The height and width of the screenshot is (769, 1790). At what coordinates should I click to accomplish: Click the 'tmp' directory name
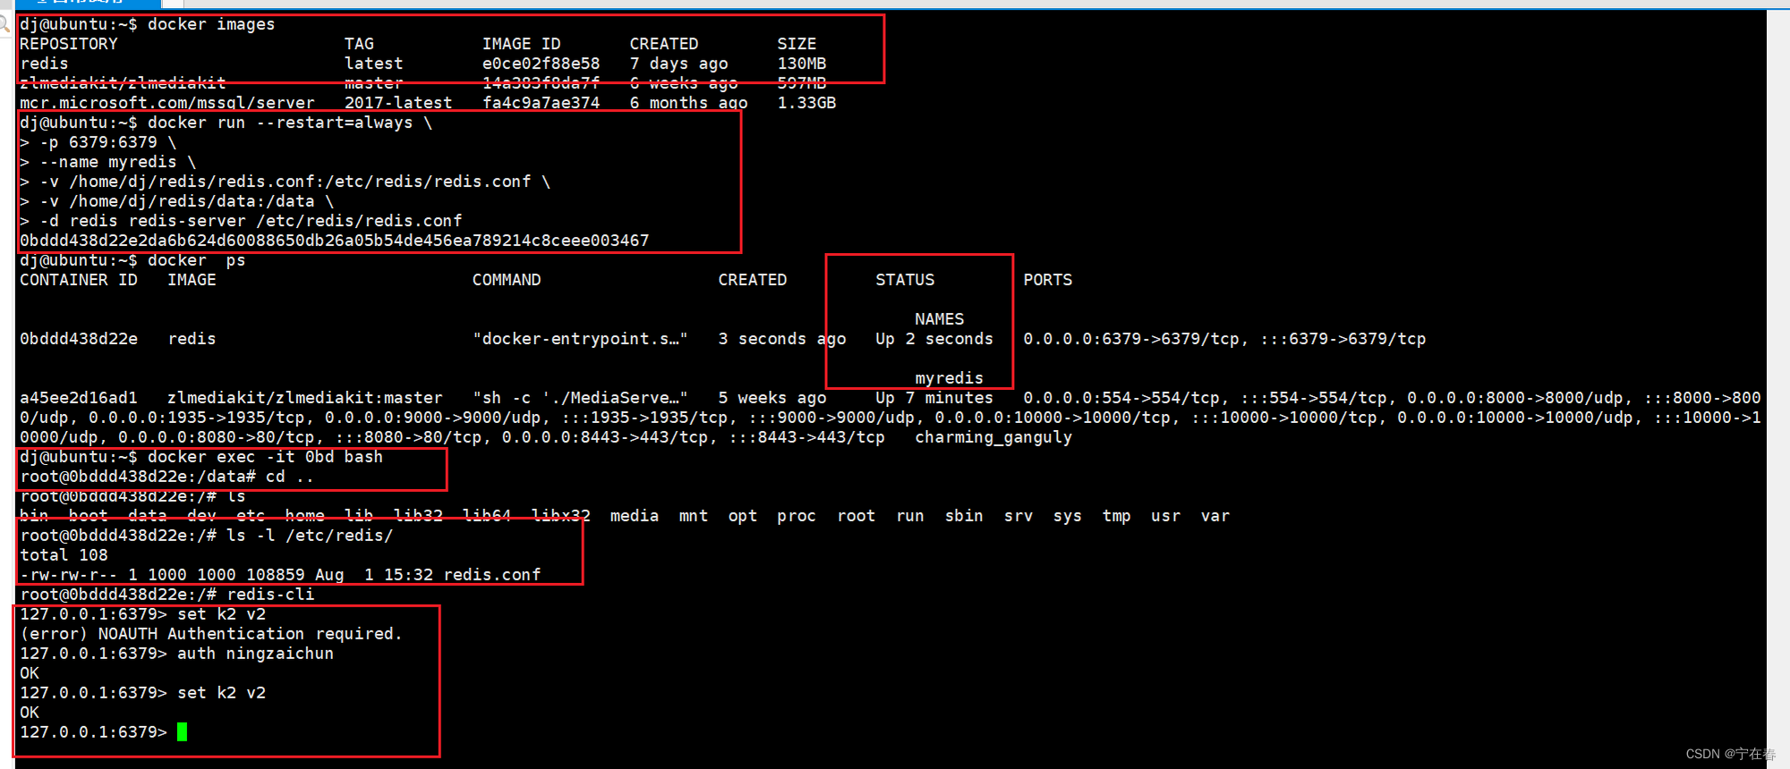(x=1117, y=516)
